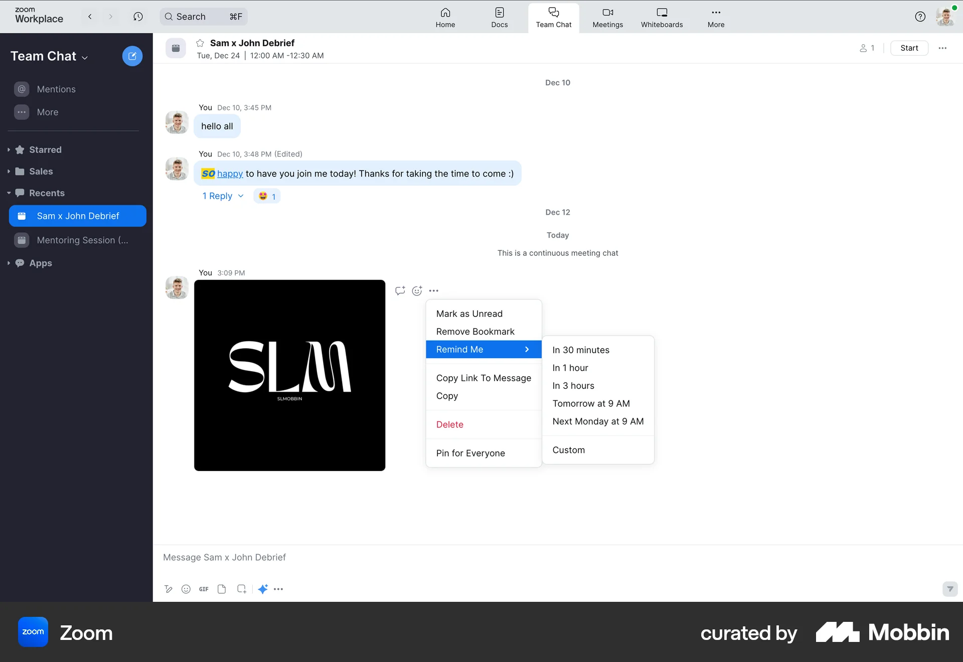Click reply in thread icon on image message

point(400,291)
